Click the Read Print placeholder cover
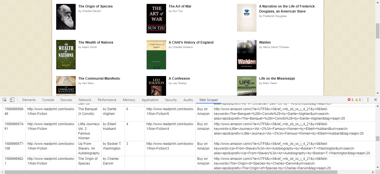The height and width of the screenshot is (174, 380). (x=247, y=18)
